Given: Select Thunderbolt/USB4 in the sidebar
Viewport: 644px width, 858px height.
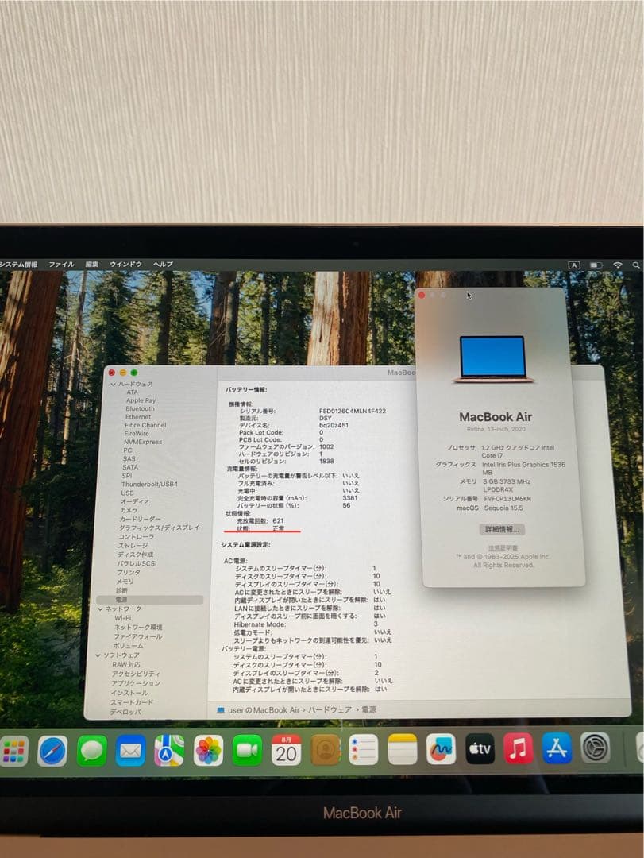Looking at the screenshot, I should coord(149,484).
